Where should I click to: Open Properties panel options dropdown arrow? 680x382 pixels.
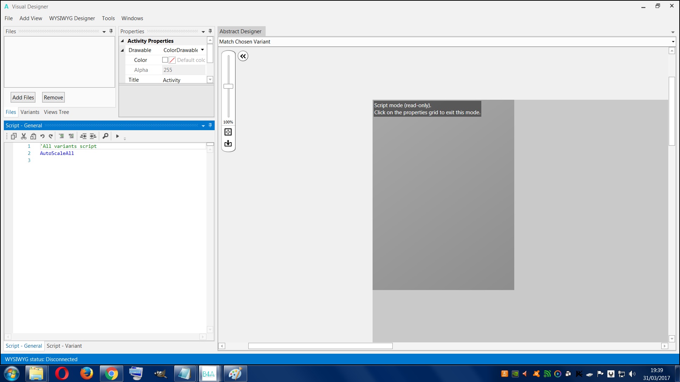click(203, 31)
